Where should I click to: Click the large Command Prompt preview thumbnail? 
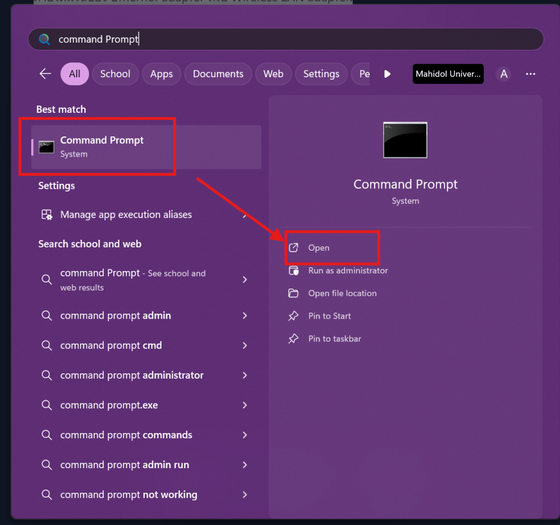(x=405, y=140)
